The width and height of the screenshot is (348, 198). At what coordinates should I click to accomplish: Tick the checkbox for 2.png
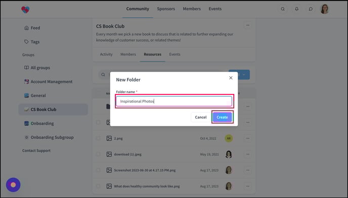click(98, 138)
